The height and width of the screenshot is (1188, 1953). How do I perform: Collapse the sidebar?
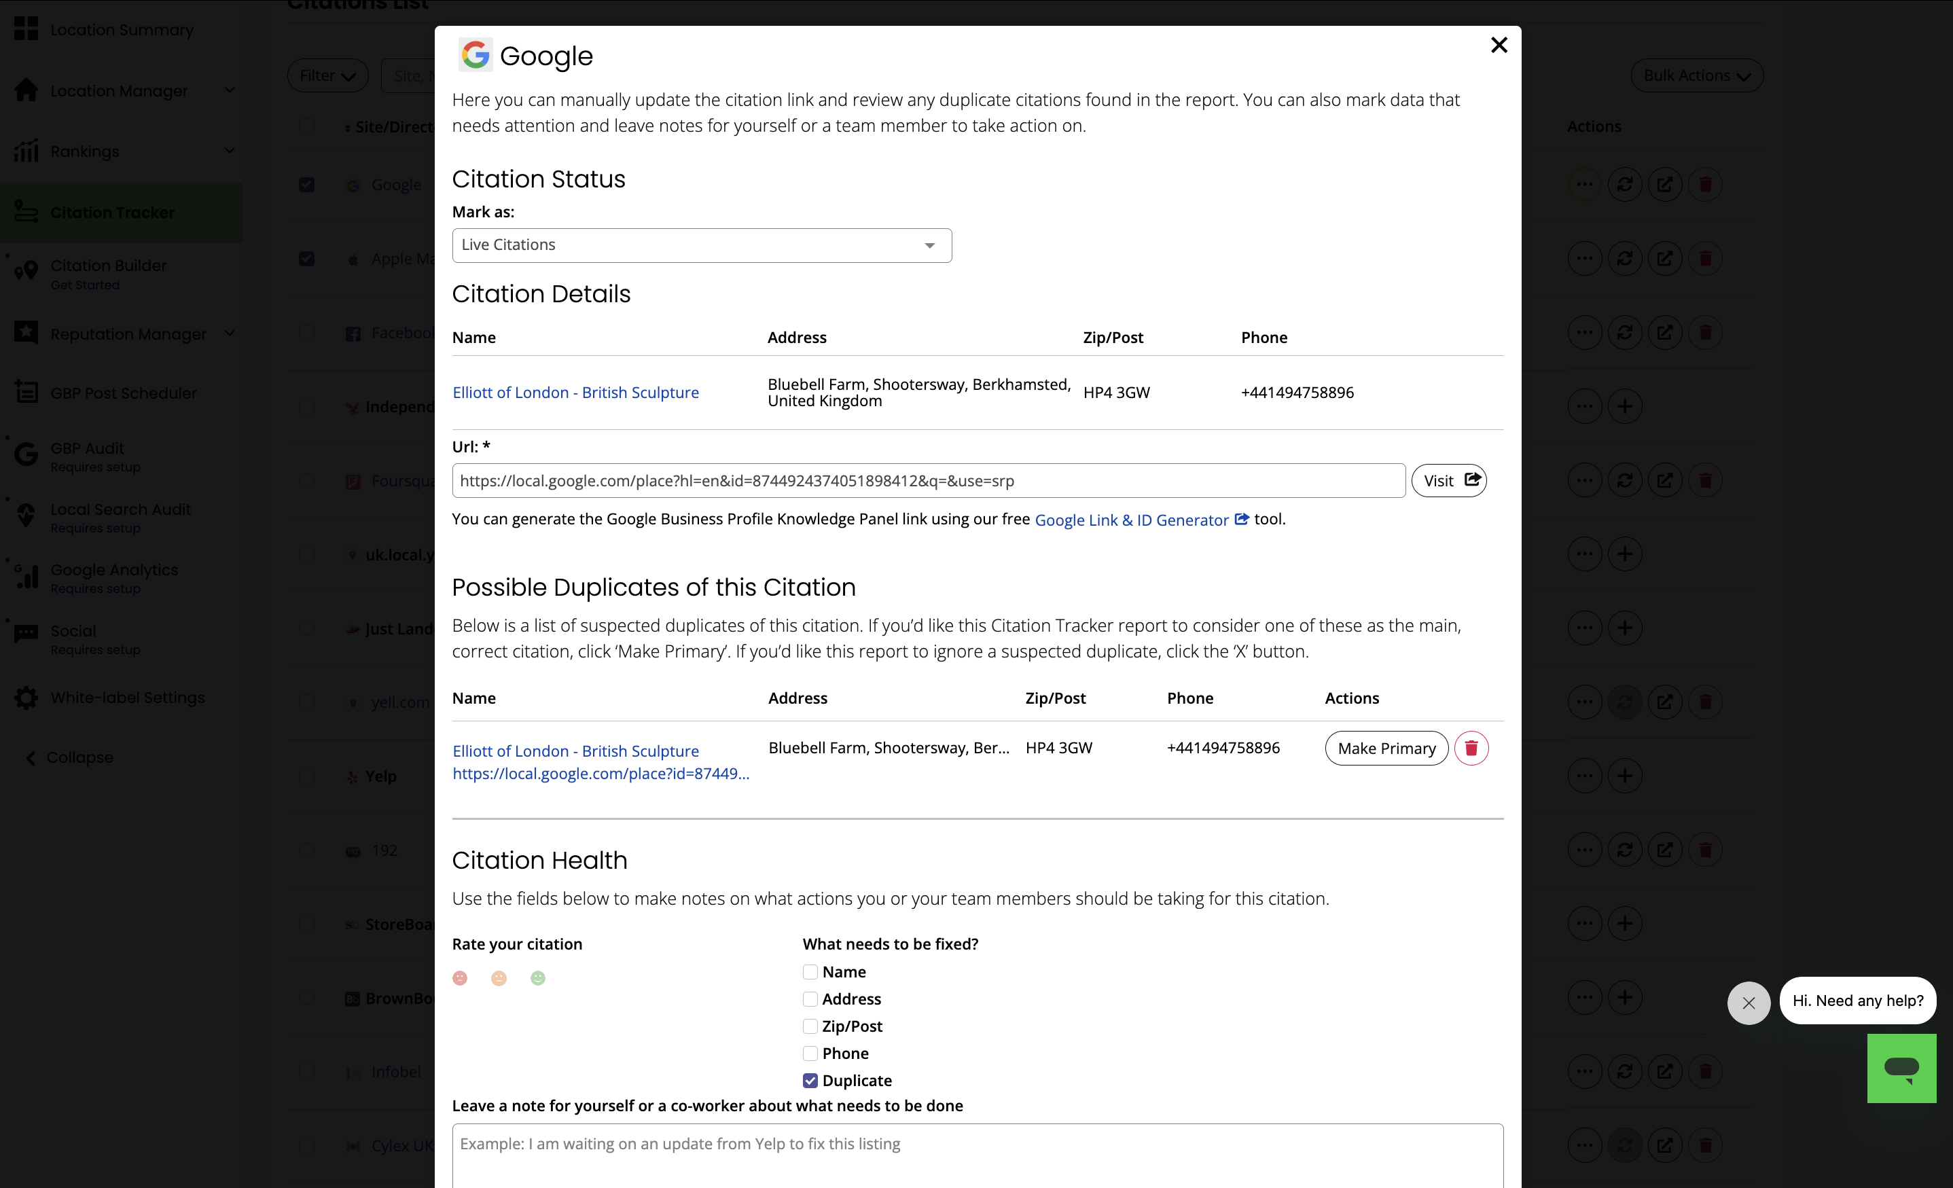(70, 757)
